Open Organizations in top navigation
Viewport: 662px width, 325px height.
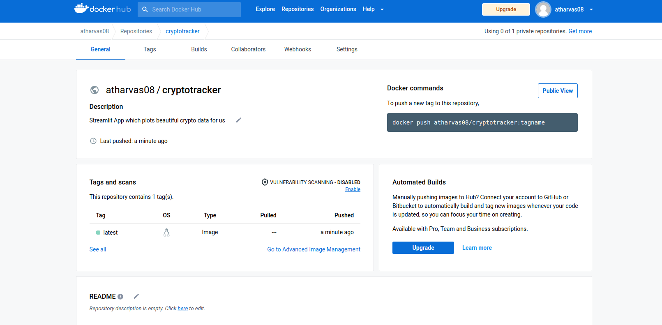(x=338, y=9)
